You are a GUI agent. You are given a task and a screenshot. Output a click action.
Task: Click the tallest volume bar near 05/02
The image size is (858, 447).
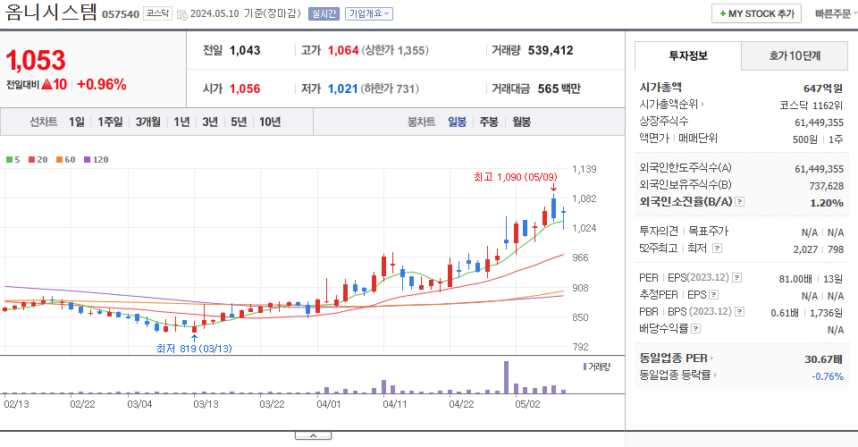pyautogui.click(x=506, y=377)
